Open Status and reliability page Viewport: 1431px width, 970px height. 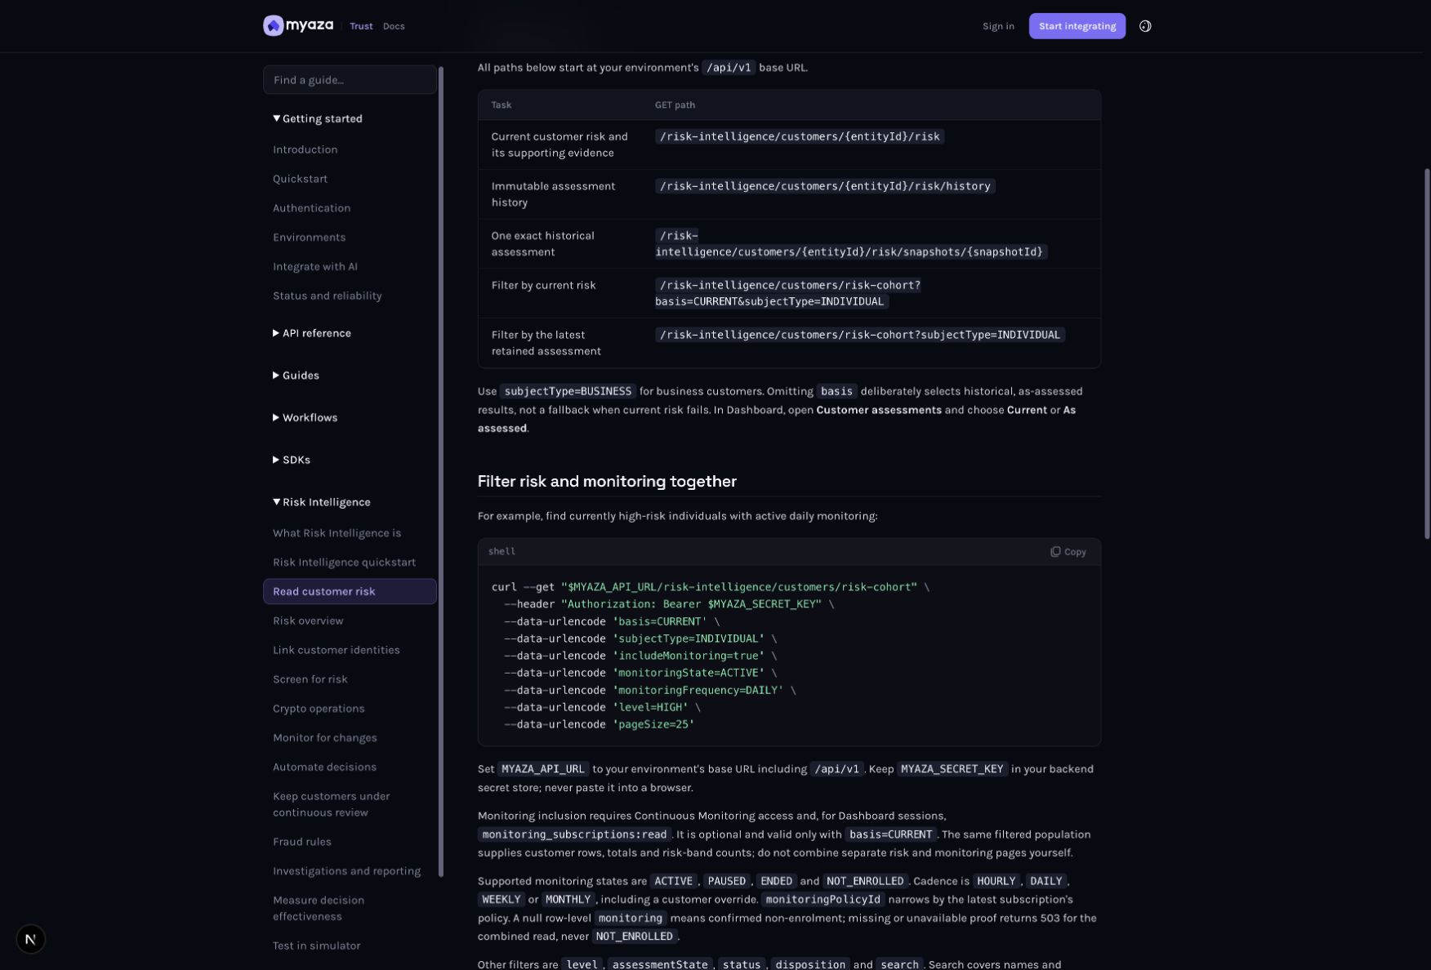tap(327, 296)
